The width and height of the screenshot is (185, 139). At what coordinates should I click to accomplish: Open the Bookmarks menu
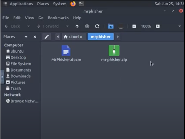pos(58,18)
